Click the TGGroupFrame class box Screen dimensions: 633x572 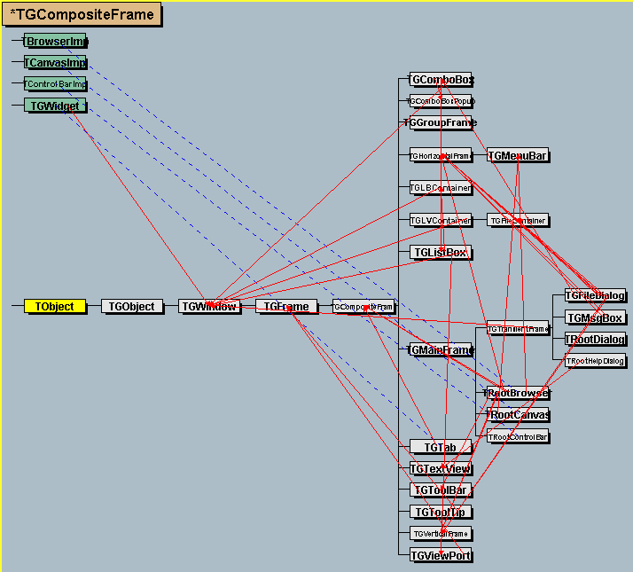coord(441,123)
